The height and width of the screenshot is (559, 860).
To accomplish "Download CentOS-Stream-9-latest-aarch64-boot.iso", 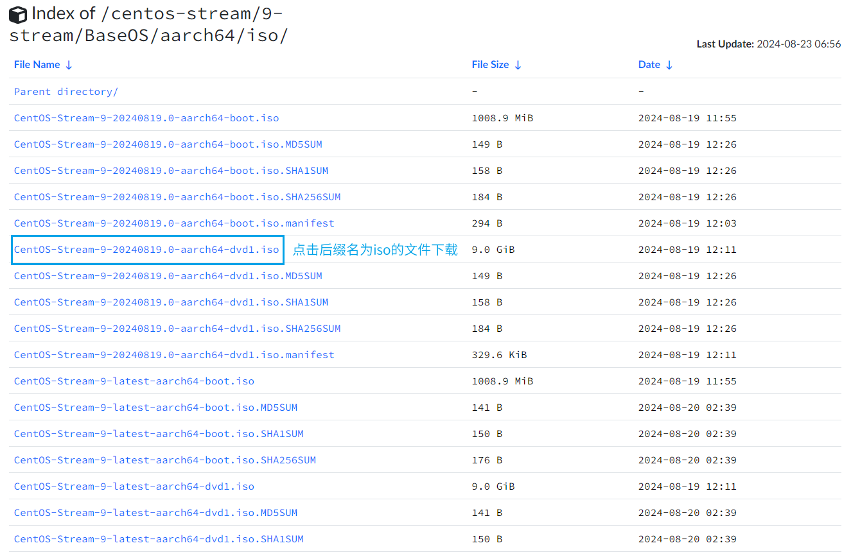I will [x=134, y=381].
